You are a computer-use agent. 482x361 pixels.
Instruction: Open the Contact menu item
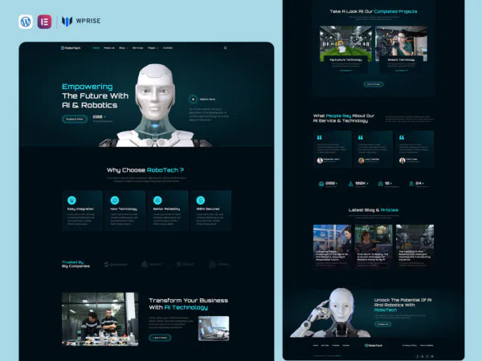click(168, 48)
